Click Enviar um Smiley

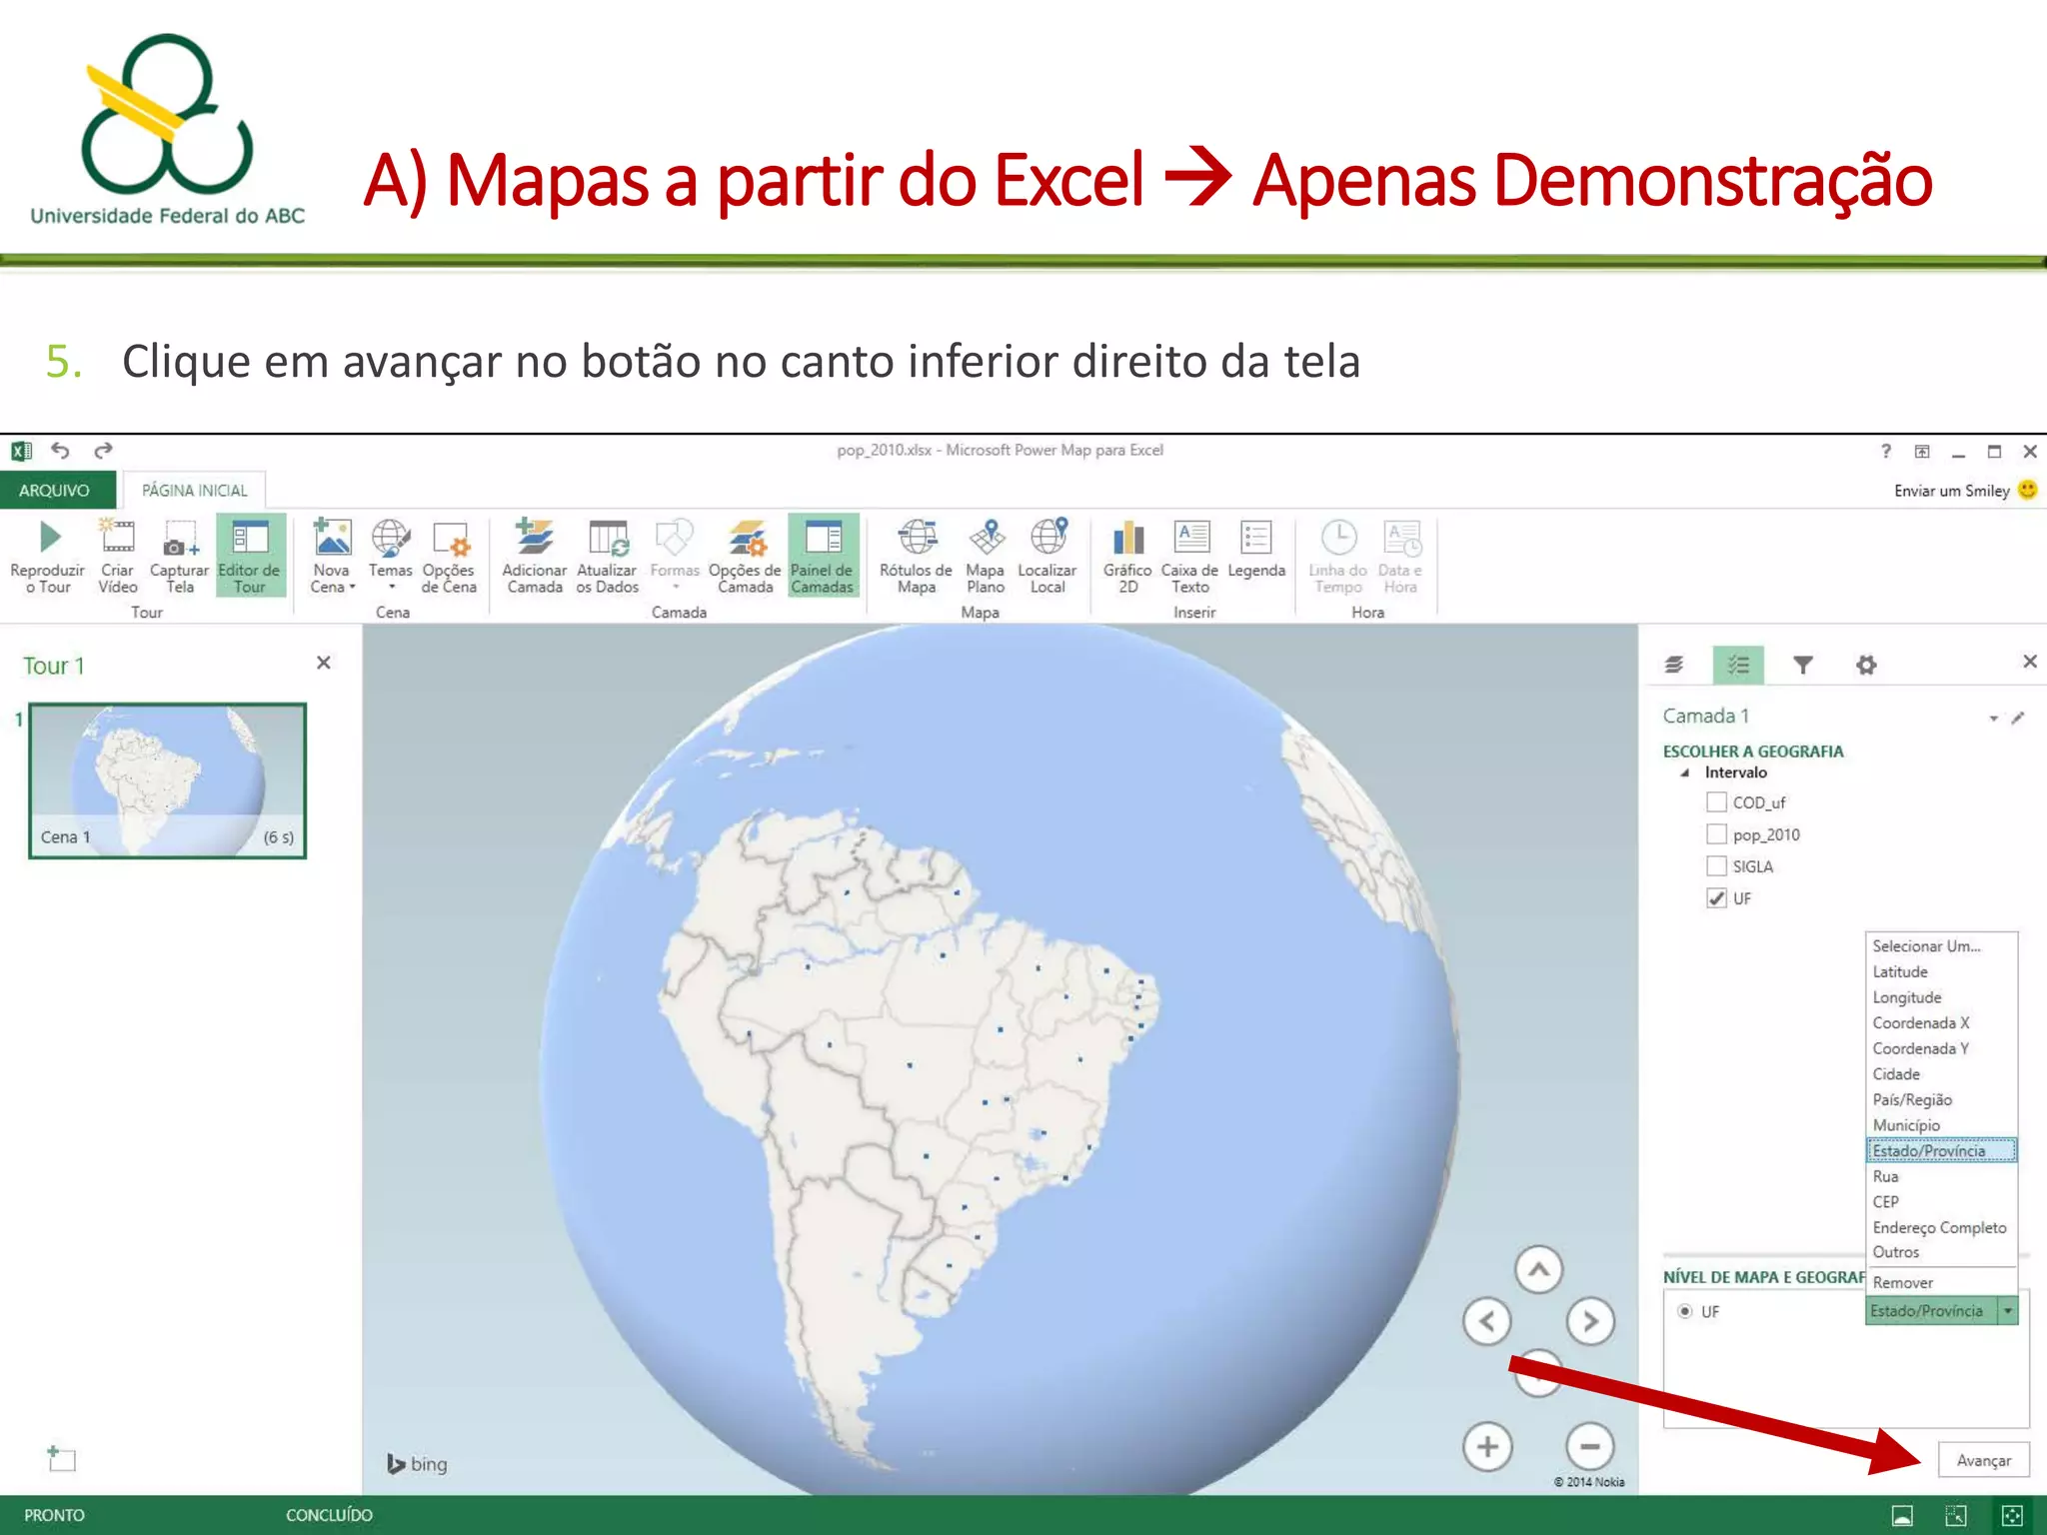(x=1964, y=491)
